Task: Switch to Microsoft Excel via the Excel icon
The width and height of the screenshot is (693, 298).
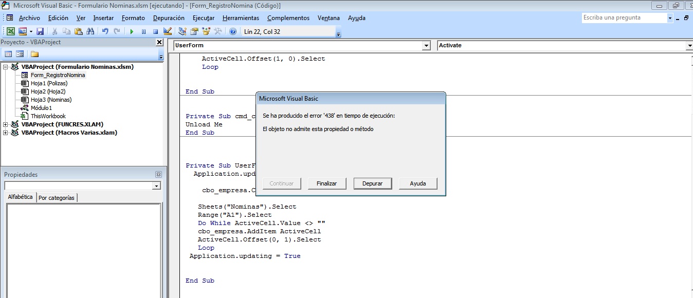Action: click(x=10, y=31)
